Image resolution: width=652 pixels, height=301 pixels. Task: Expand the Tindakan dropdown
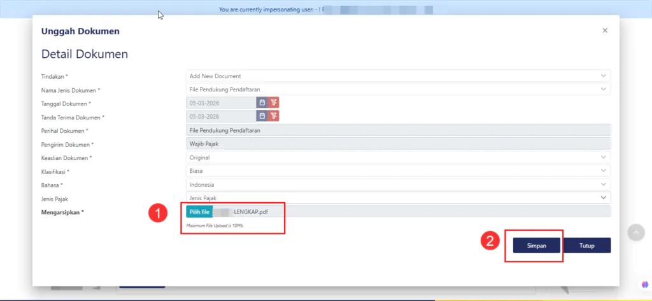(398, 76)
